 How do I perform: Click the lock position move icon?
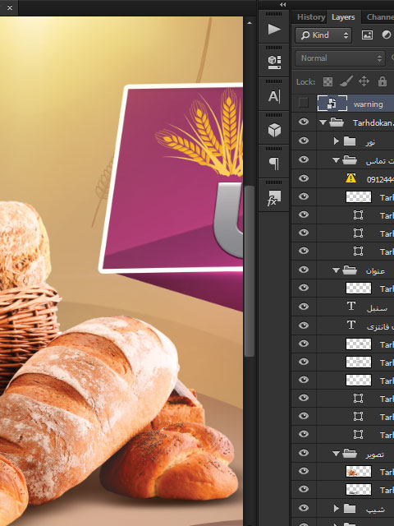pos(364,81)
